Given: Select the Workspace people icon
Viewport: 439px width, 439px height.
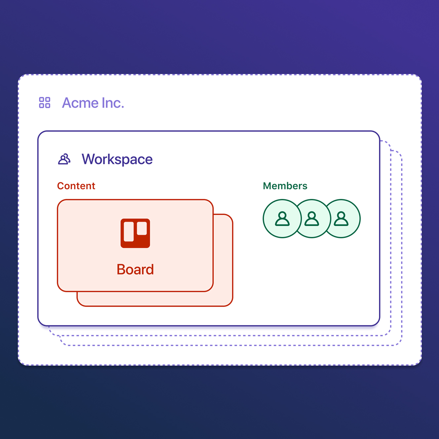Looking at the screenshot, I should 65,159.
